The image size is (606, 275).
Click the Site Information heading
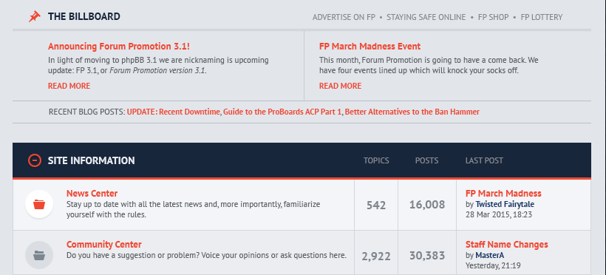[91, 160]
